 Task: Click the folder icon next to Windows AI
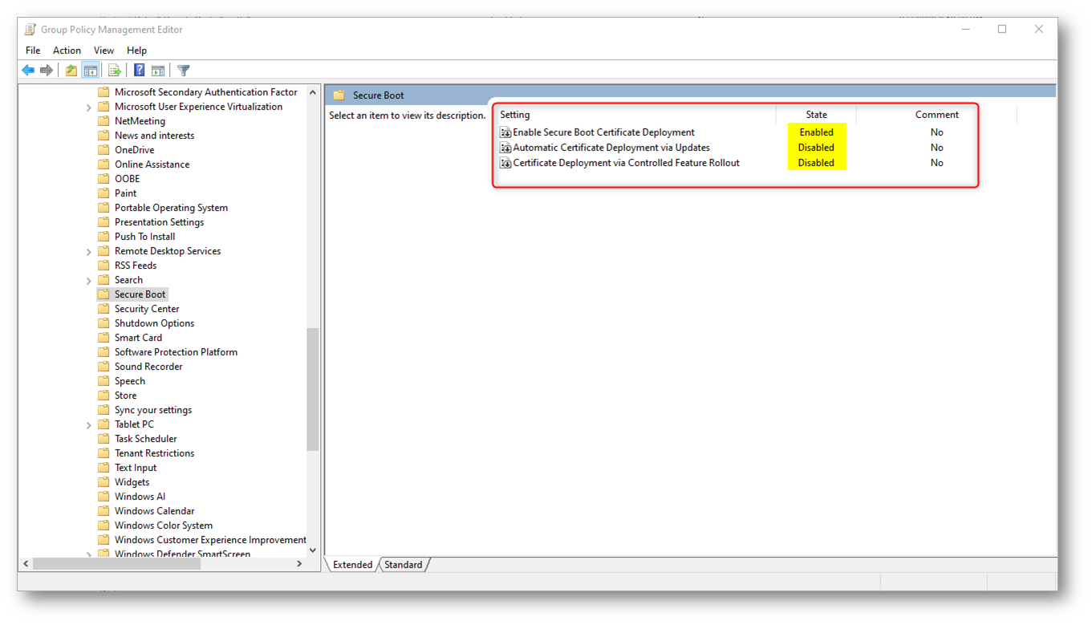pos(104,497)
